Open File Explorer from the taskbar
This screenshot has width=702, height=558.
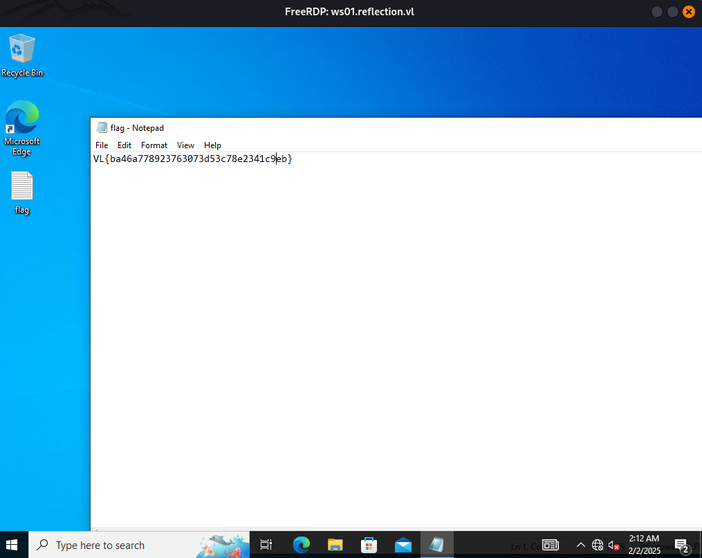pos(335,545)
